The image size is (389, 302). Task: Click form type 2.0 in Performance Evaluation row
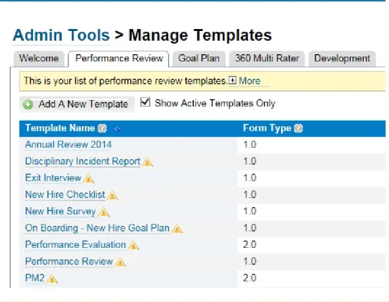249,245
